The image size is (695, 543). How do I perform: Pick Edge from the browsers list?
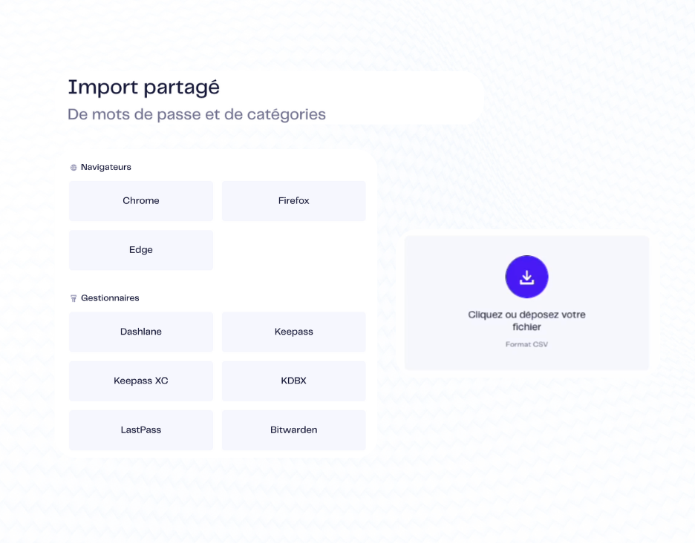pos(141,250)
